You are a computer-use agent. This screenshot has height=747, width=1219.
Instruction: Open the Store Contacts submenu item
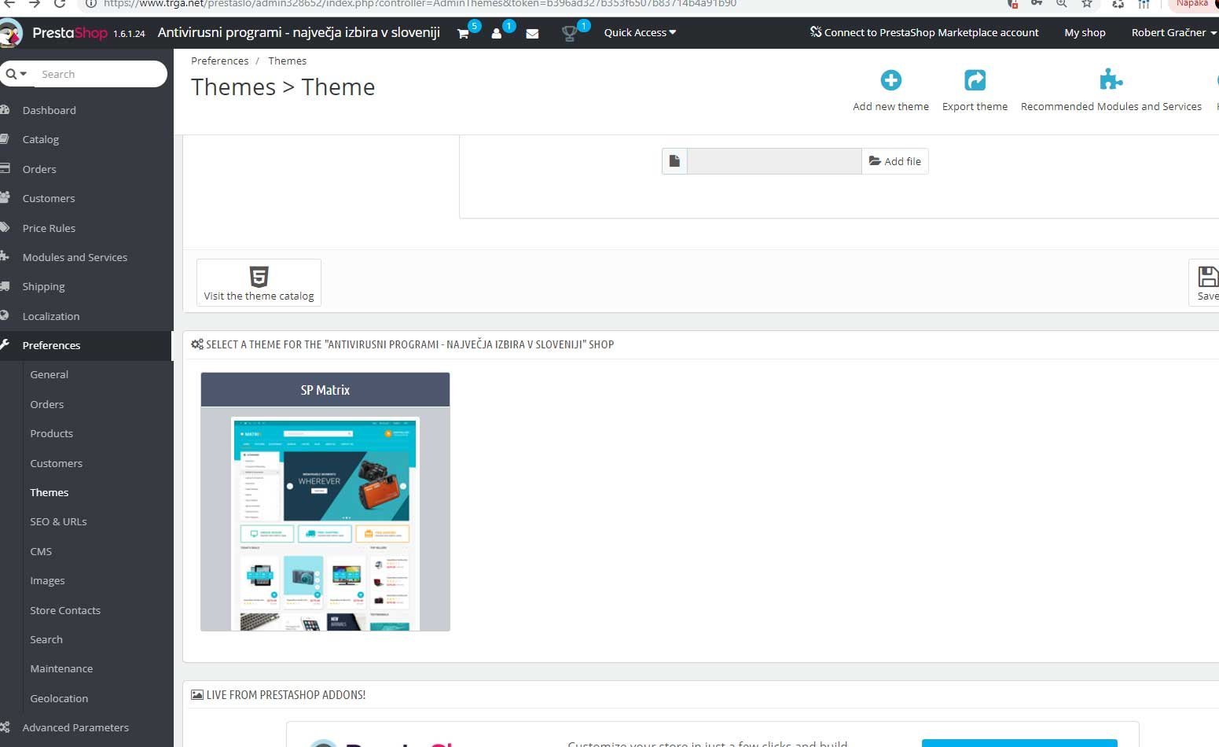[65, 610]
